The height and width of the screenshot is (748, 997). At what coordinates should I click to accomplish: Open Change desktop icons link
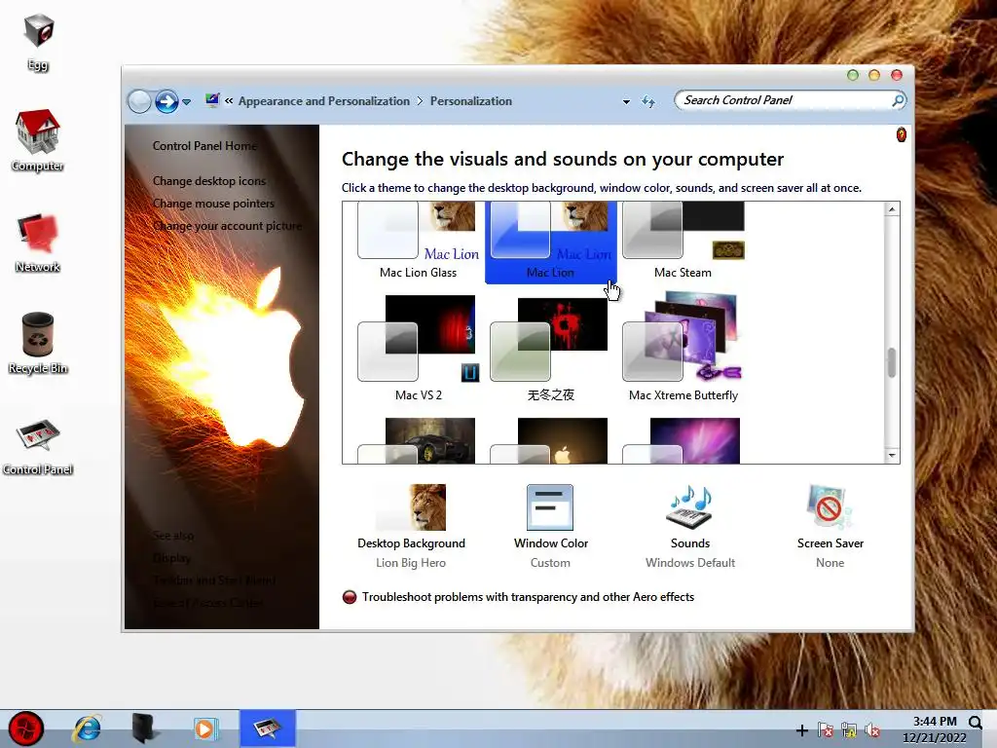click(x=209, y=180)
